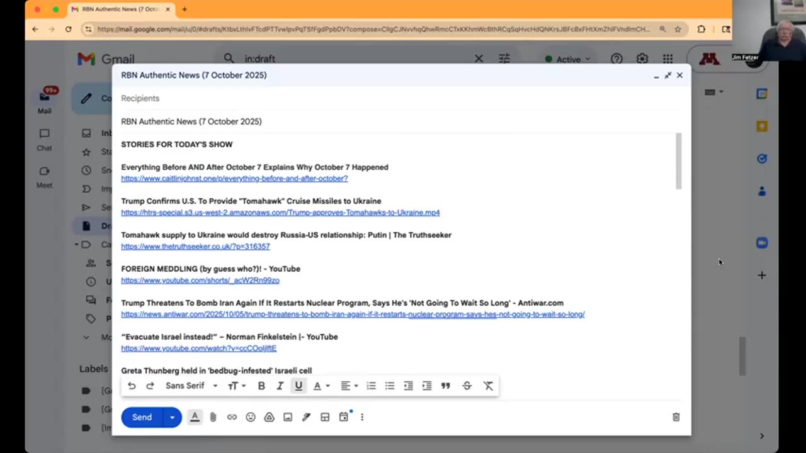Click the Chrome address bar URL
The image size is (806, 453).
pyautogui.click(x=373, y=29)
